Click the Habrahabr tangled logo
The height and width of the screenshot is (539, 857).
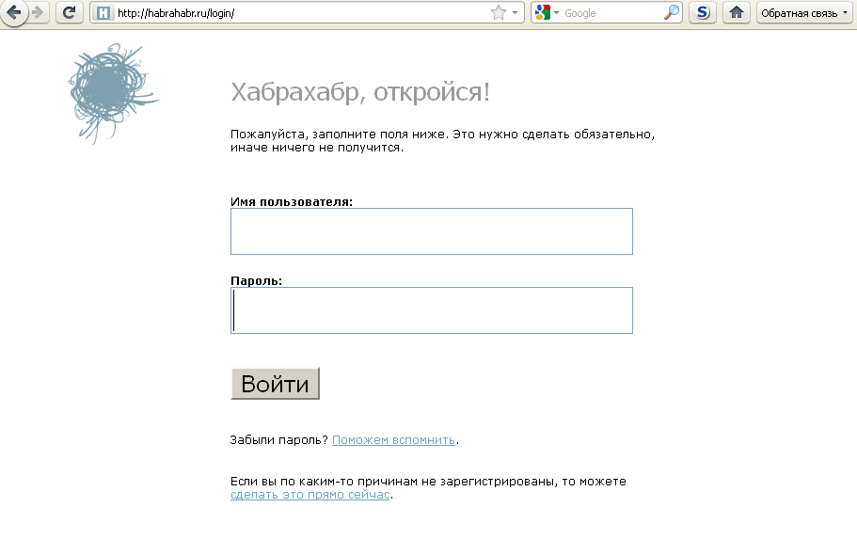113,93
